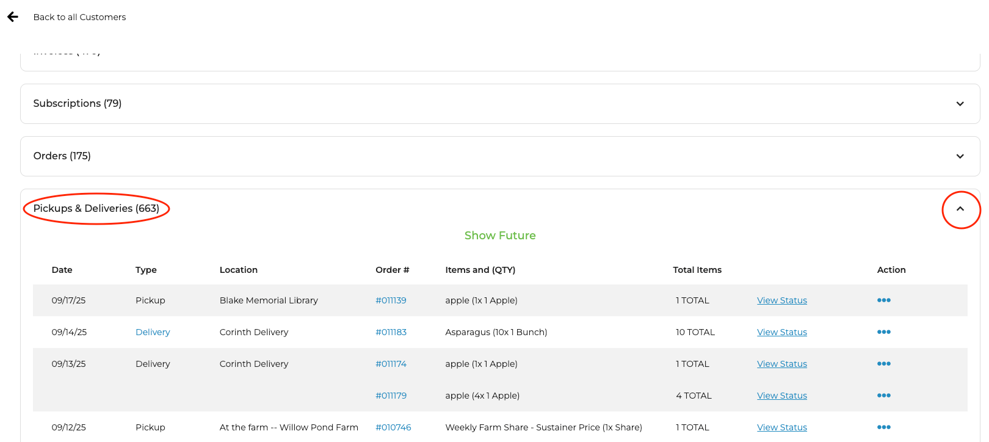Click Pickup type on 09/12/25 row
The height and width of the screenshot is (442, 989).
(150, 427)
